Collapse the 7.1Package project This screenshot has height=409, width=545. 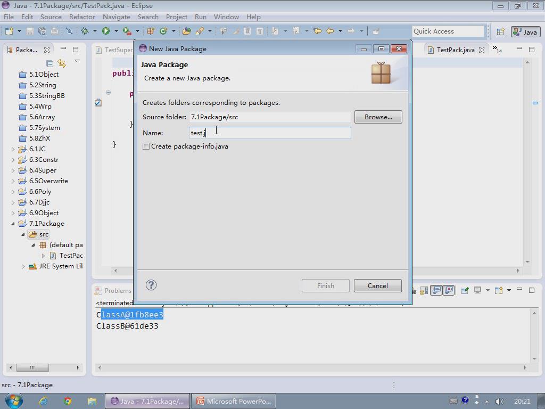(x=13, y=224)
